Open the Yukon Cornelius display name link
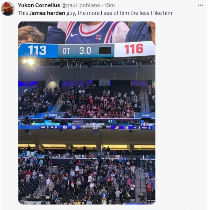The height and width of the screenshot is (210, 210). [x=39, y=5]
